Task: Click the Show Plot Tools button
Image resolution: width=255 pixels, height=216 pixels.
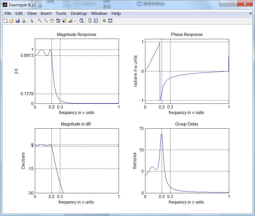Action: tap(110, 21)
